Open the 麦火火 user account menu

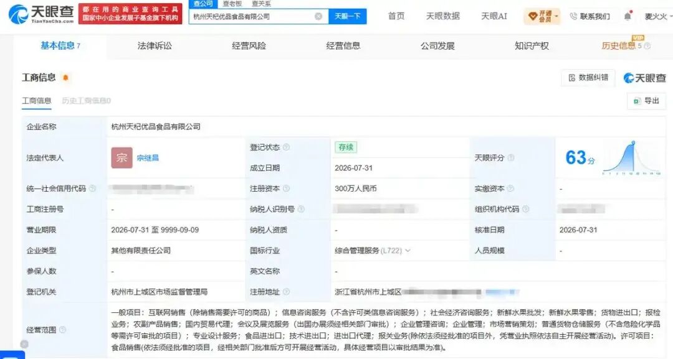pyautogui.click(x=659, y=16)
